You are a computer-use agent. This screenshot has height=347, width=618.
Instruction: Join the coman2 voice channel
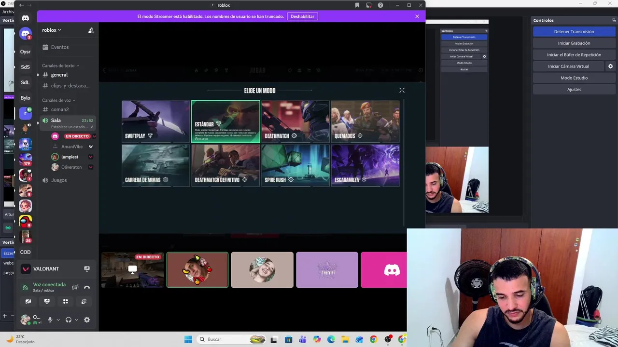coord(68,109)
